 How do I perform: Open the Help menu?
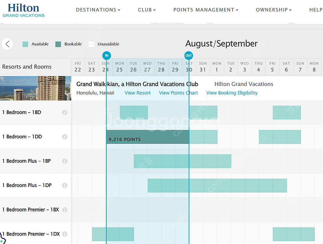click(x=316, y=10)
